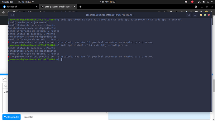Restore the browser window
This screenshot has width=215, height=121.
click(207, 7)
